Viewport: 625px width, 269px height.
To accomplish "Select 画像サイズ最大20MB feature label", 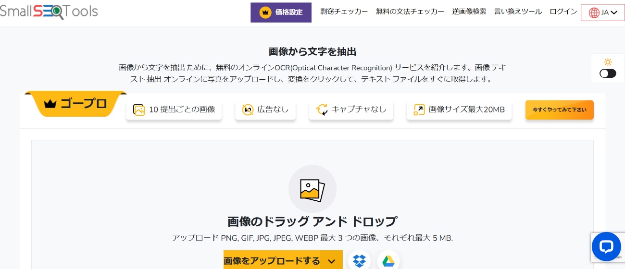I will click(467, 110).
